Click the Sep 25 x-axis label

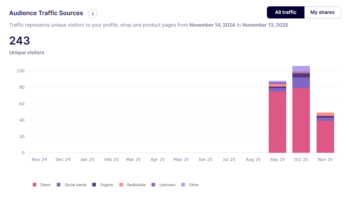[x=277, y=159]
